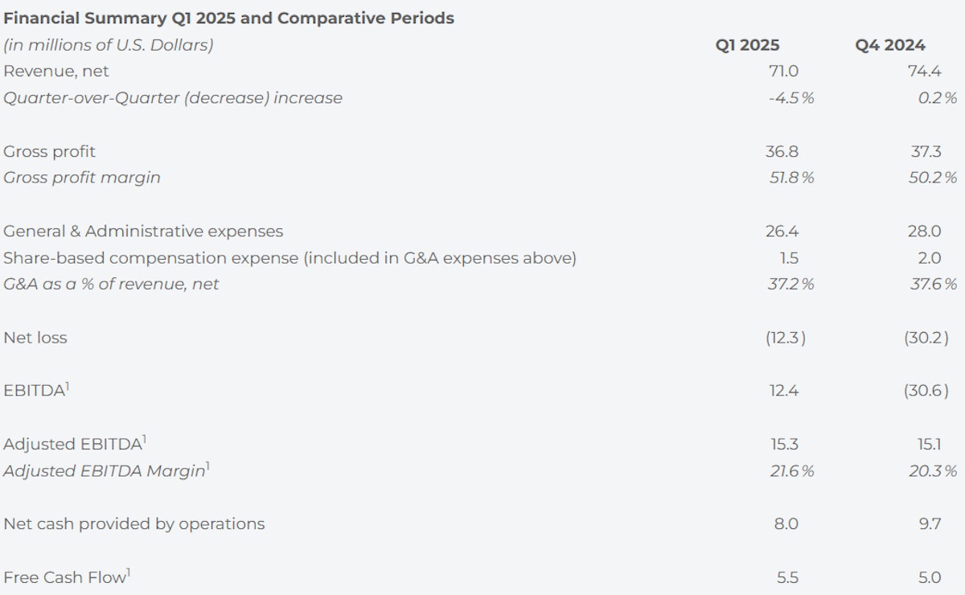965x595 pixels.
Task: Click the Q1 2025 column header
Action: tap(747, 45)
